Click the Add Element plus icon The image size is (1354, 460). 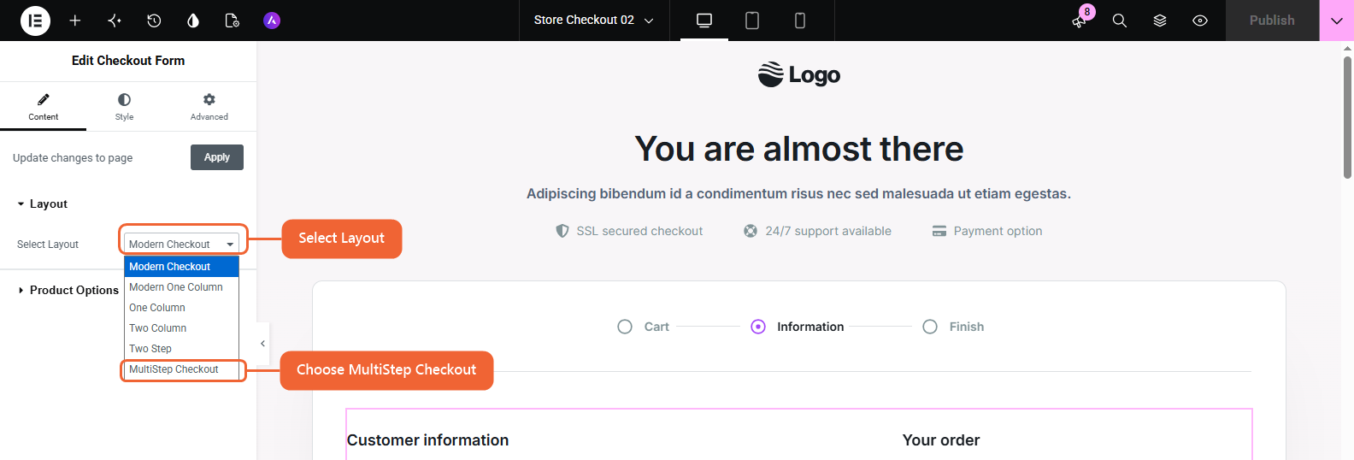pyautogui.click(x=75, y=21)
